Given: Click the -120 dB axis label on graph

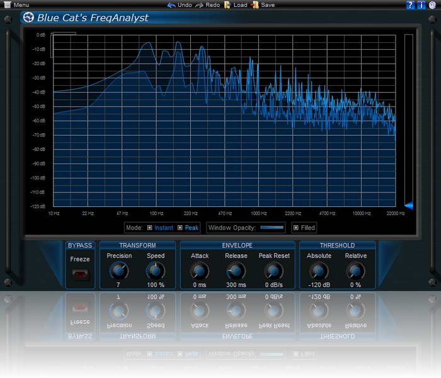Looking at the screenshot, I should click(38, 206).
